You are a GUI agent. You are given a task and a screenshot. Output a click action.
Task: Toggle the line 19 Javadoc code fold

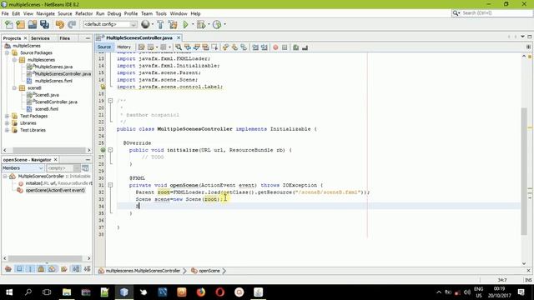tap(110, 101)
